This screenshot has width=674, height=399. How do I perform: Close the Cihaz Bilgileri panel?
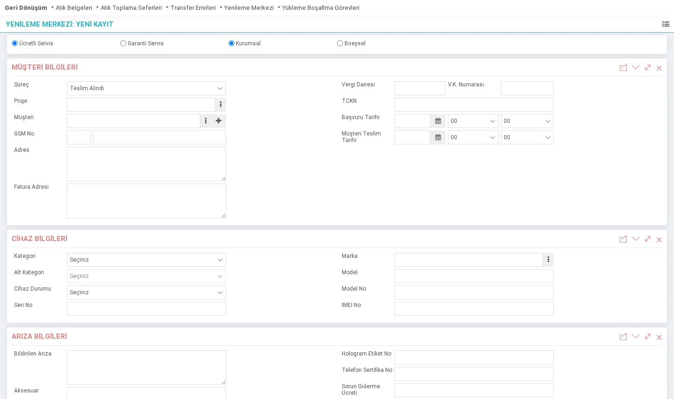(x=659, y=240)
